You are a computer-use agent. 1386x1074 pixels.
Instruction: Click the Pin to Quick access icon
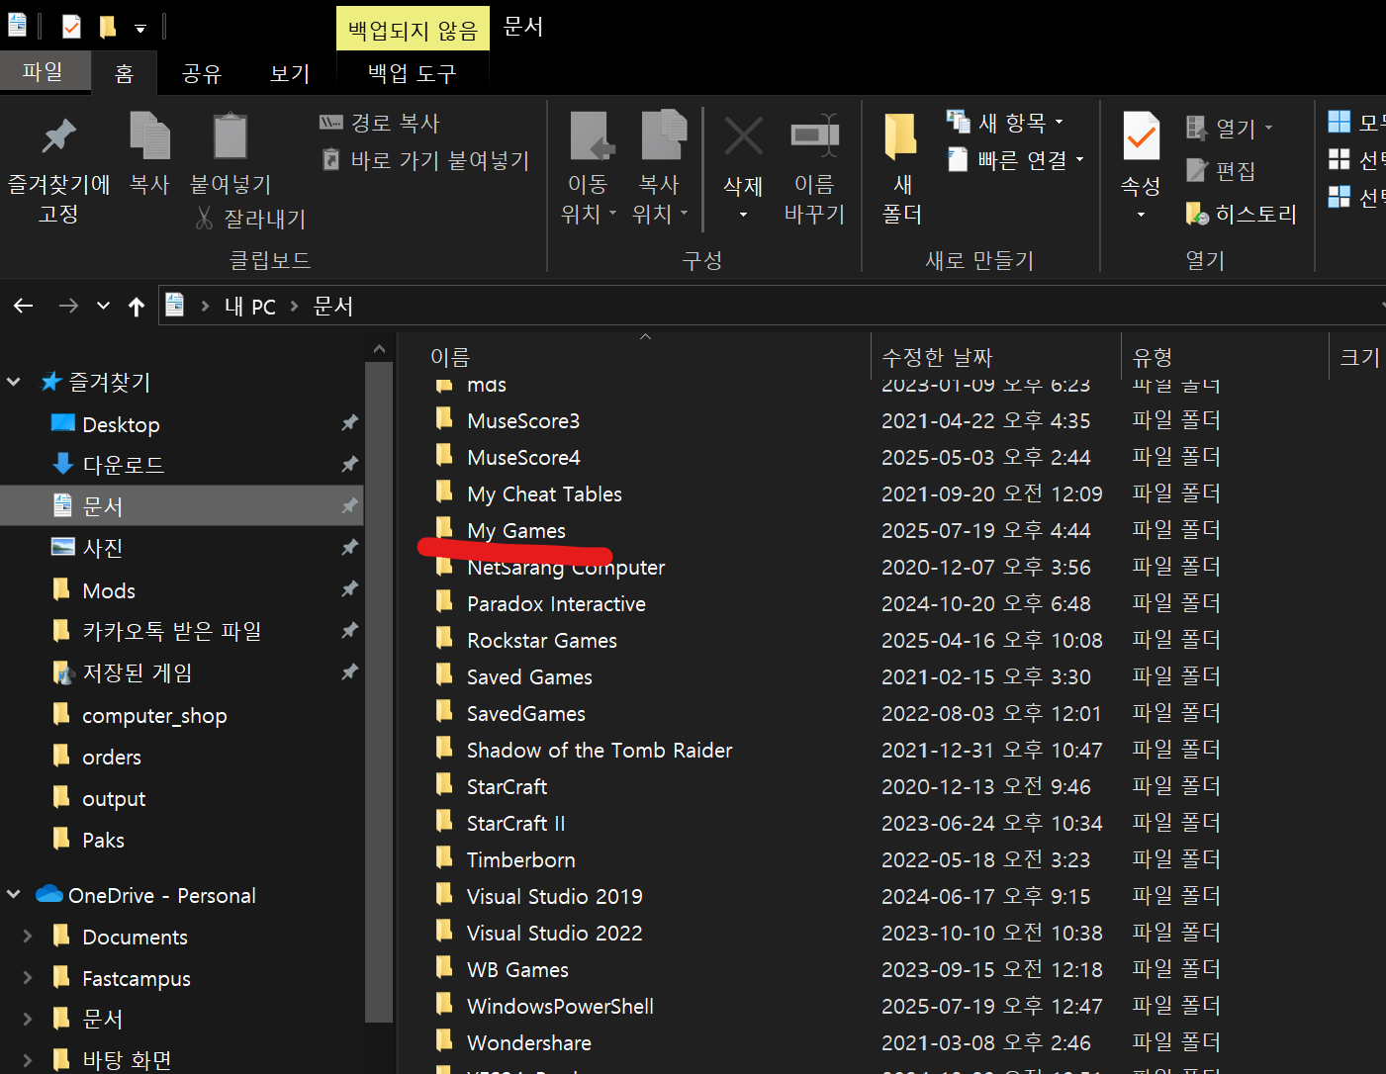[x=58, y=135]
